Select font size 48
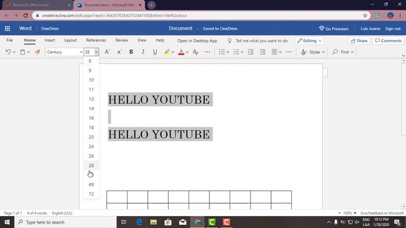Screen dimensions: 406x228 coord(91,184)
